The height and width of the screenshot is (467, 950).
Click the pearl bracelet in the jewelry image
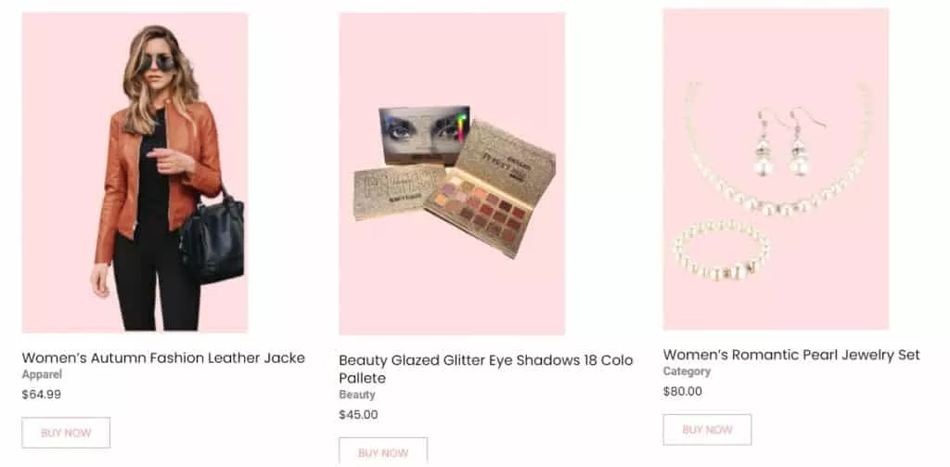(x=721, y=251)
